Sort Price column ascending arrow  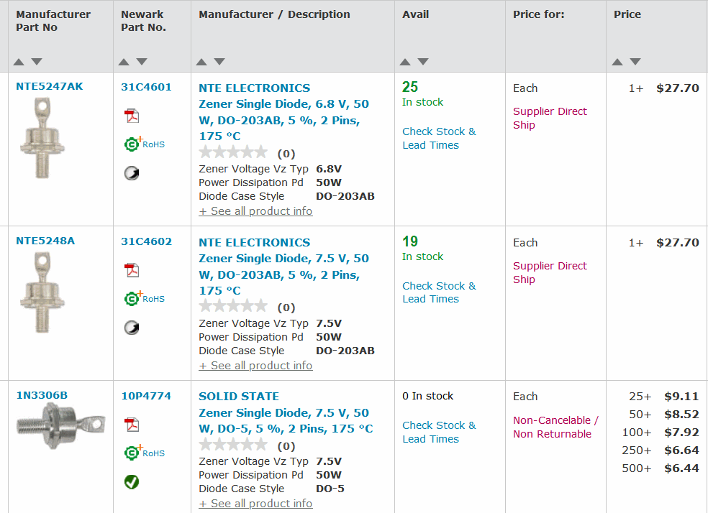(x=617, y=62)
